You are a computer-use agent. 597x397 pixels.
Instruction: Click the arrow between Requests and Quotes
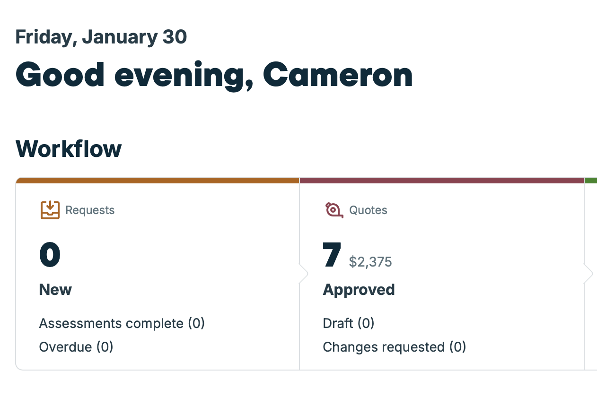tap(304, 274)
